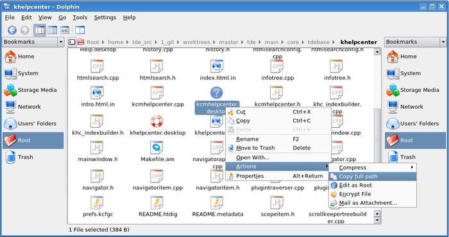Image resolution: width=449 pixels, height=237 pixels.
Task: Click the master breadcrumb path segment
Action: 228,42
